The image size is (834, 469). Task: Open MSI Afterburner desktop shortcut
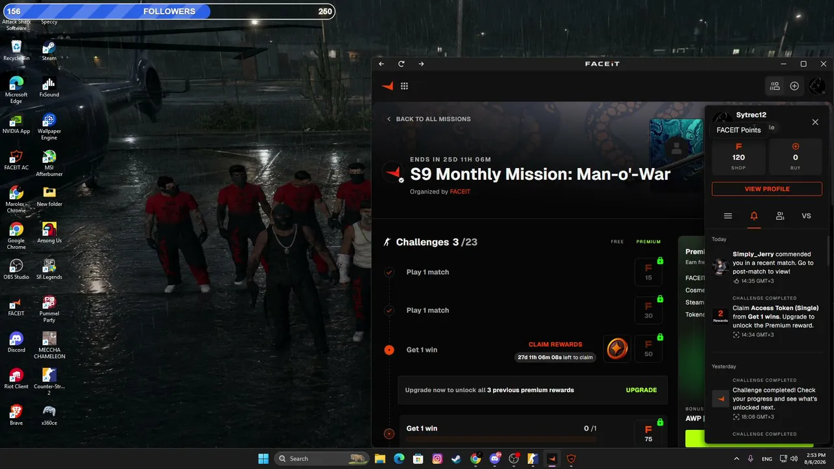click(x=49, y=163)
